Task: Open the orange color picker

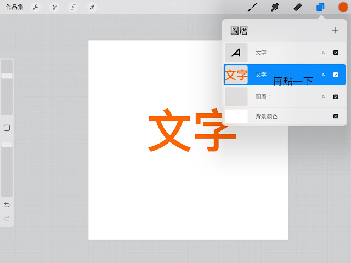Action: tap(343, 7)
